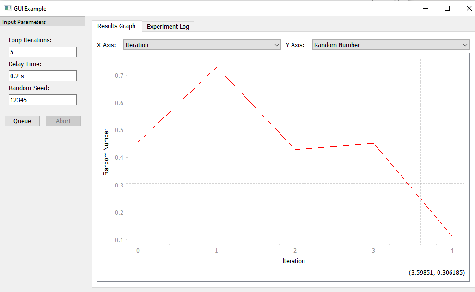Click the X Axis combo box arrow

[x=277, y=44]
